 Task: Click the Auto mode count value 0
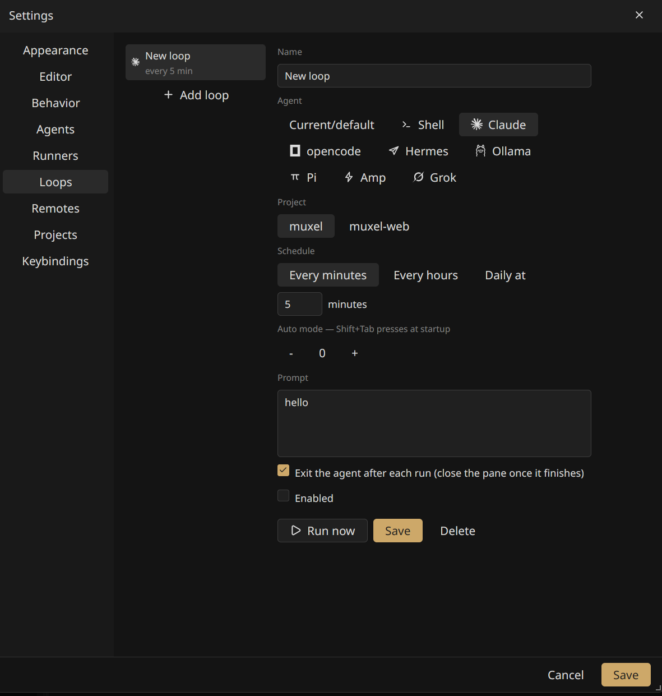[322, 353]
